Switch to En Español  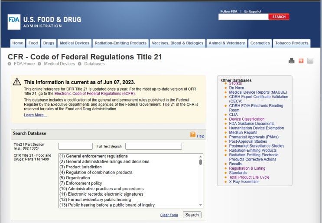253,11
